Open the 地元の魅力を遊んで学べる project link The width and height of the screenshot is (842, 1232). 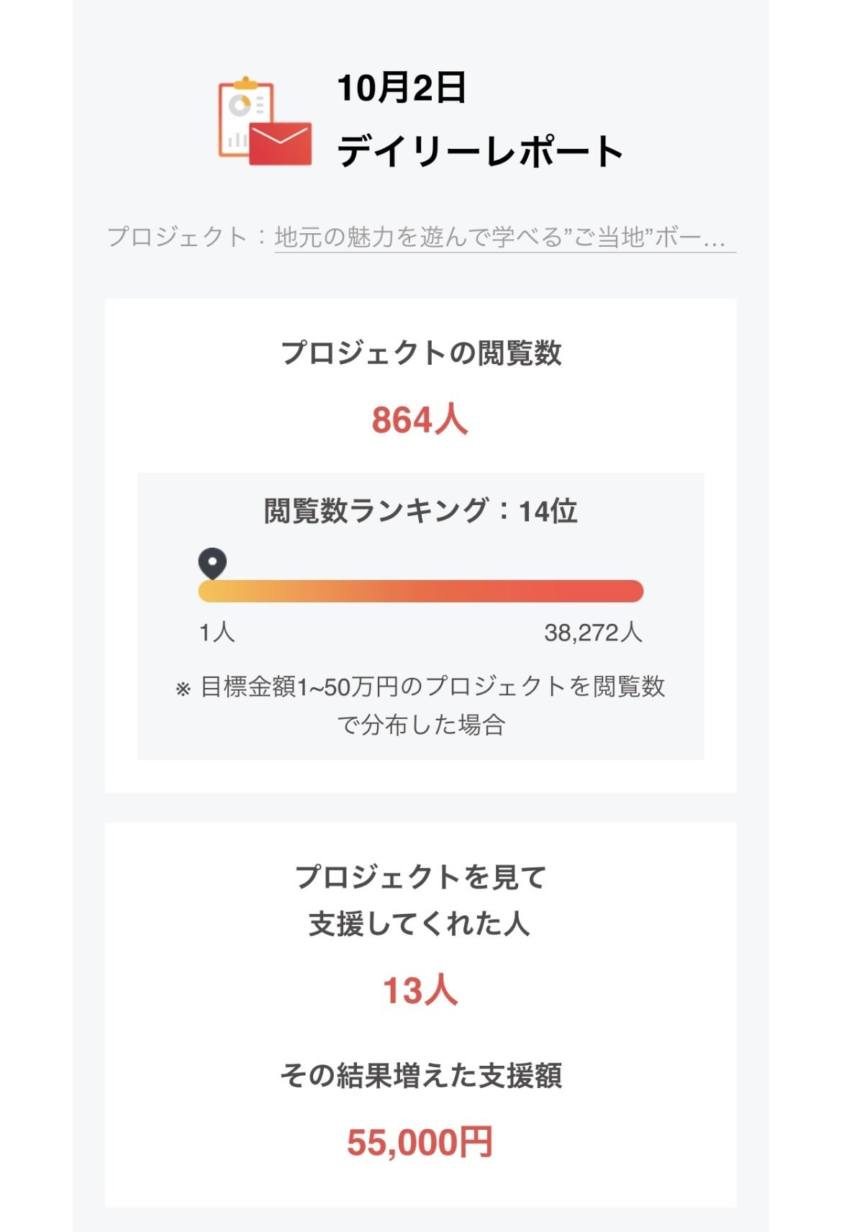point(504,237)
